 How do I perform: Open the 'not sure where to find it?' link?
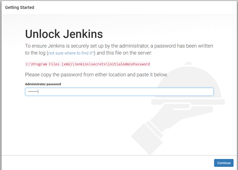coord(71,53)
